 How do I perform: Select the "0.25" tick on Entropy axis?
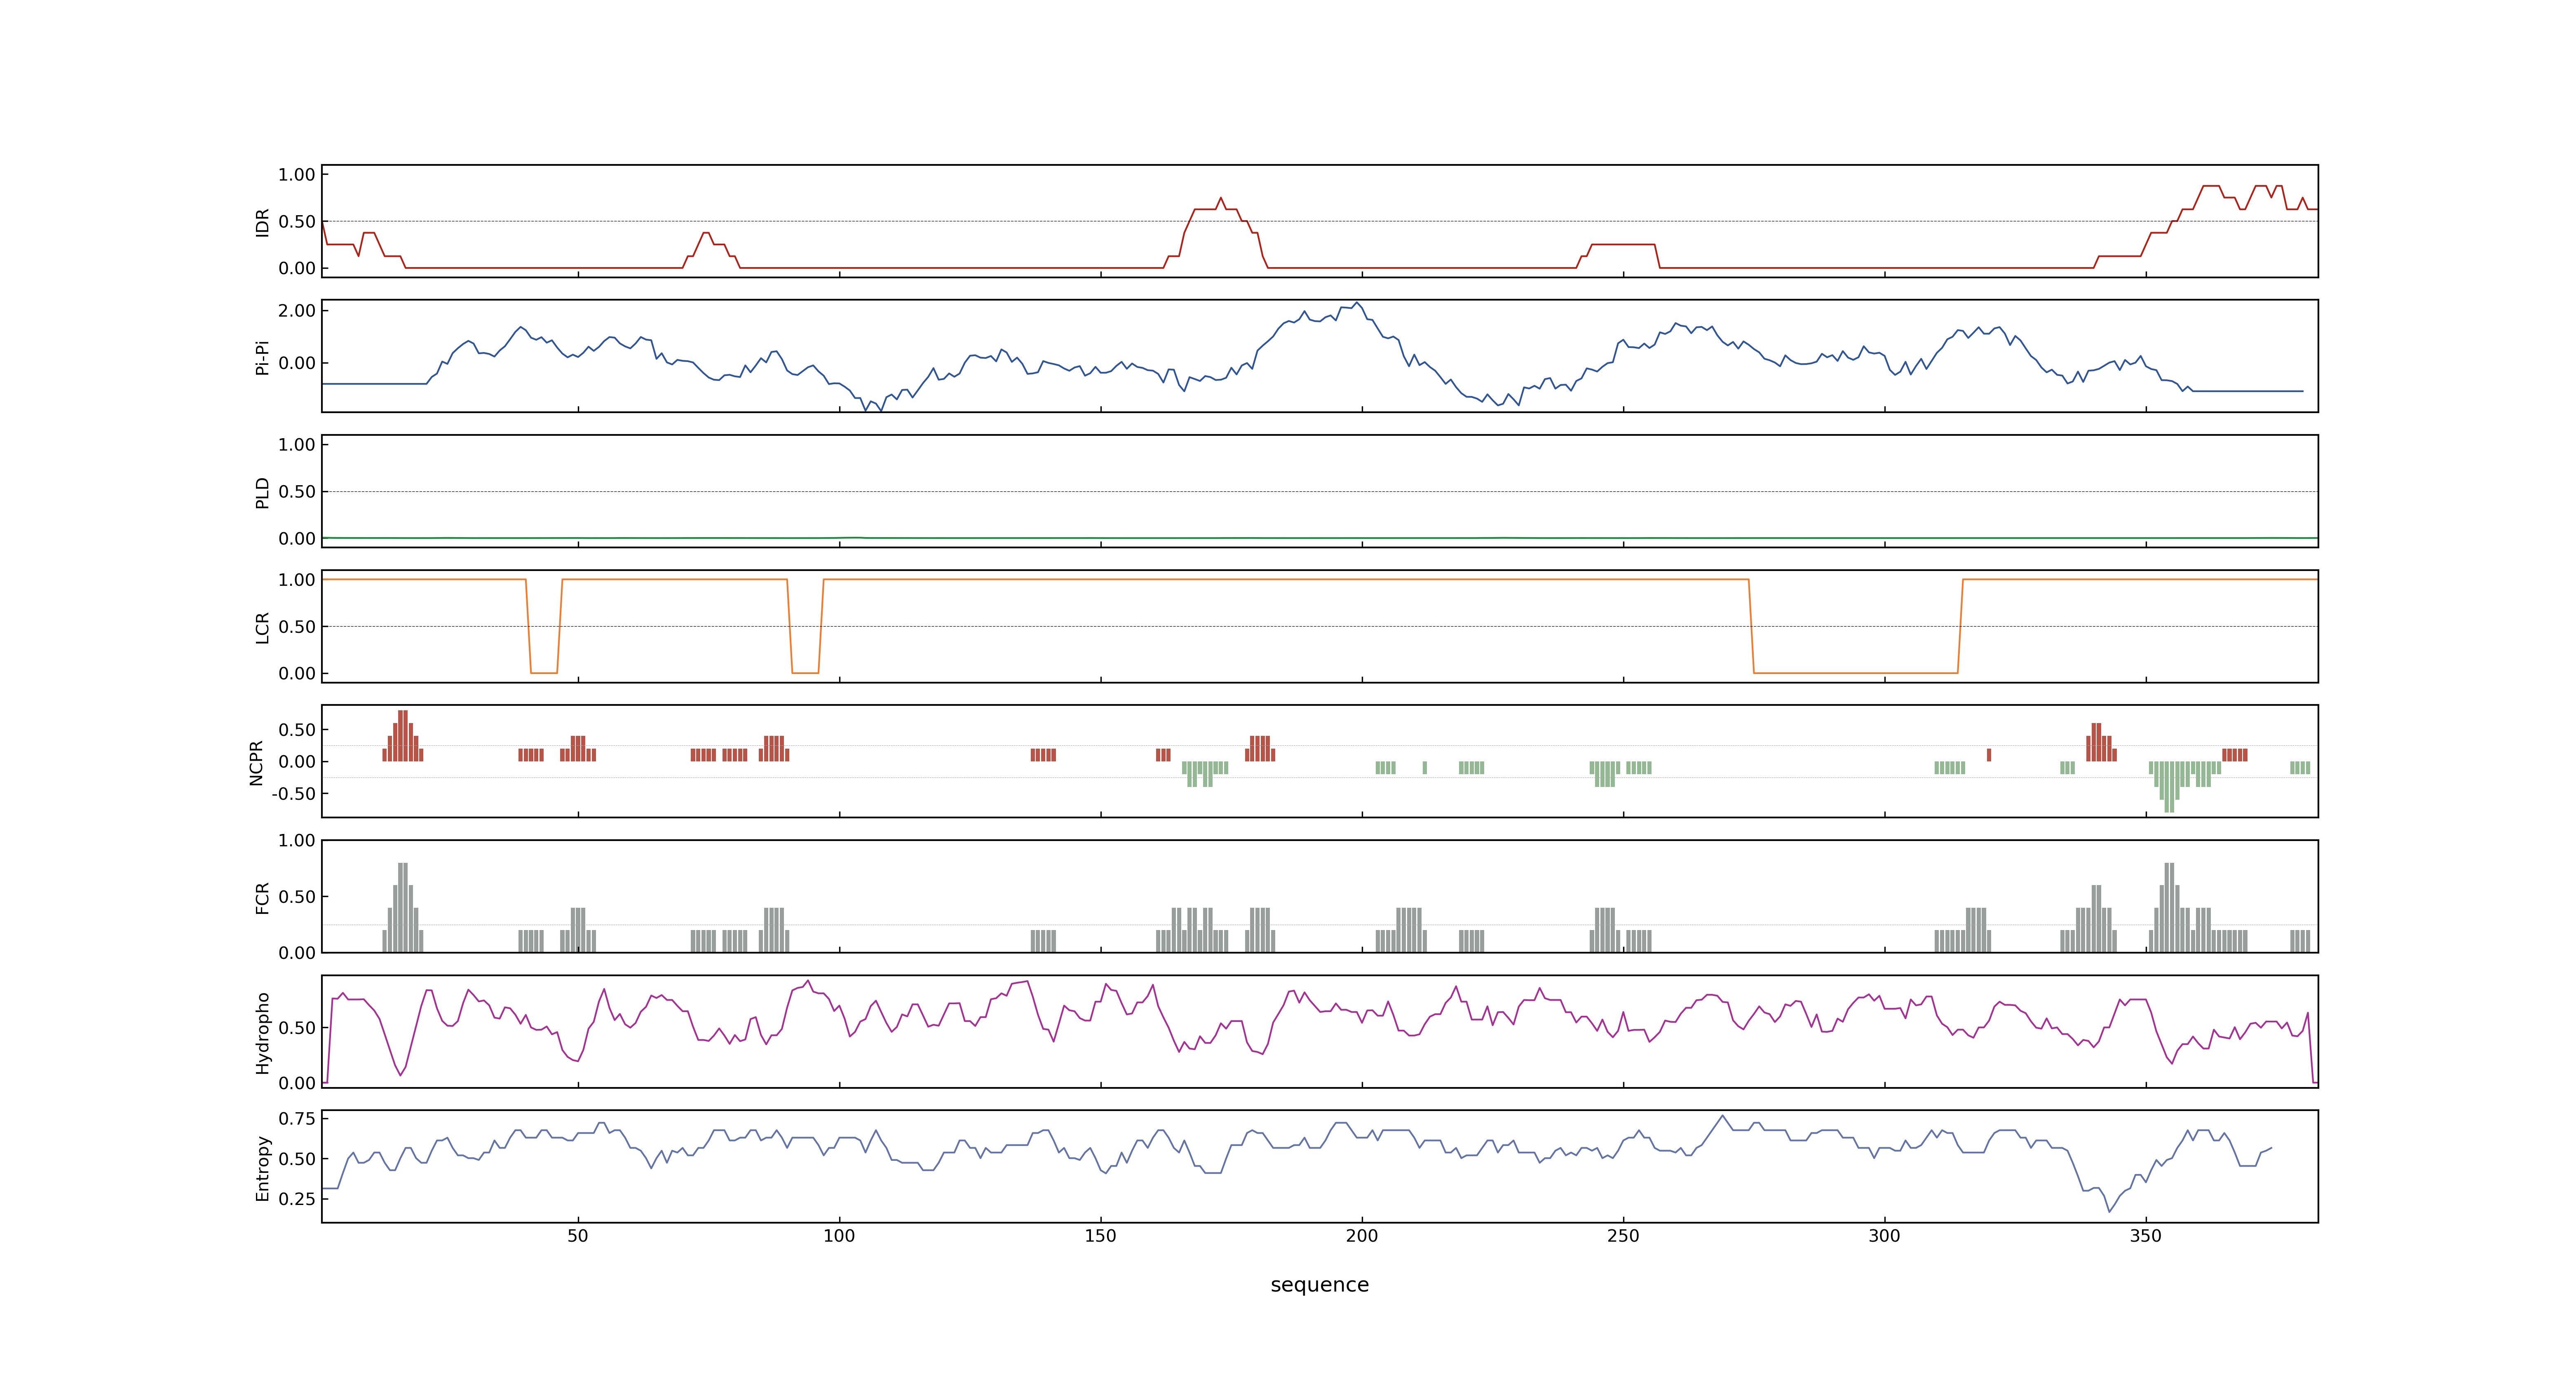tap(297, 1199)
